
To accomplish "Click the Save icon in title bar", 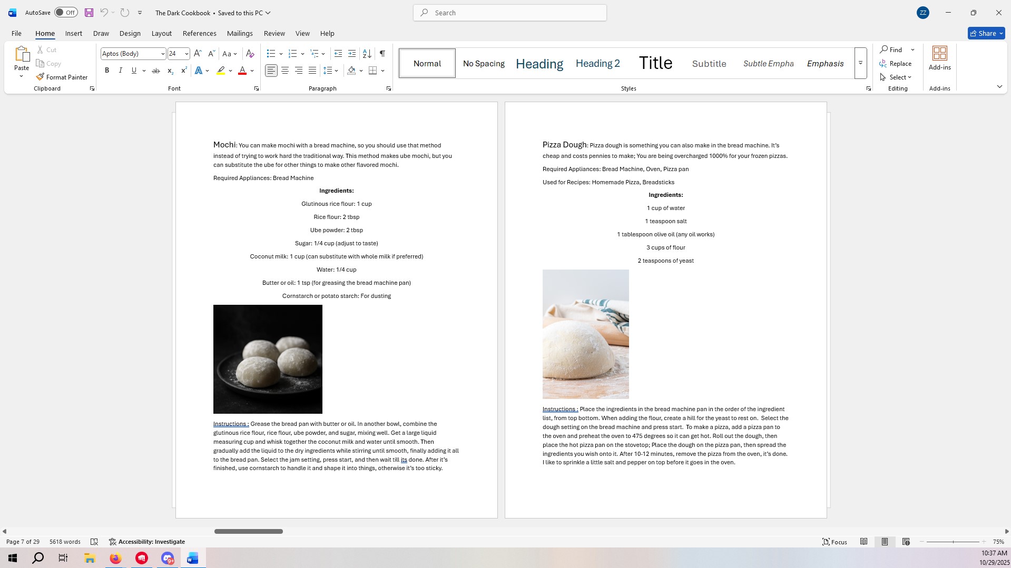I will [x=89, y=13].
